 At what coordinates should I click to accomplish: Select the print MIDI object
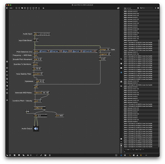pyautogui.click(x=60, y=115)
